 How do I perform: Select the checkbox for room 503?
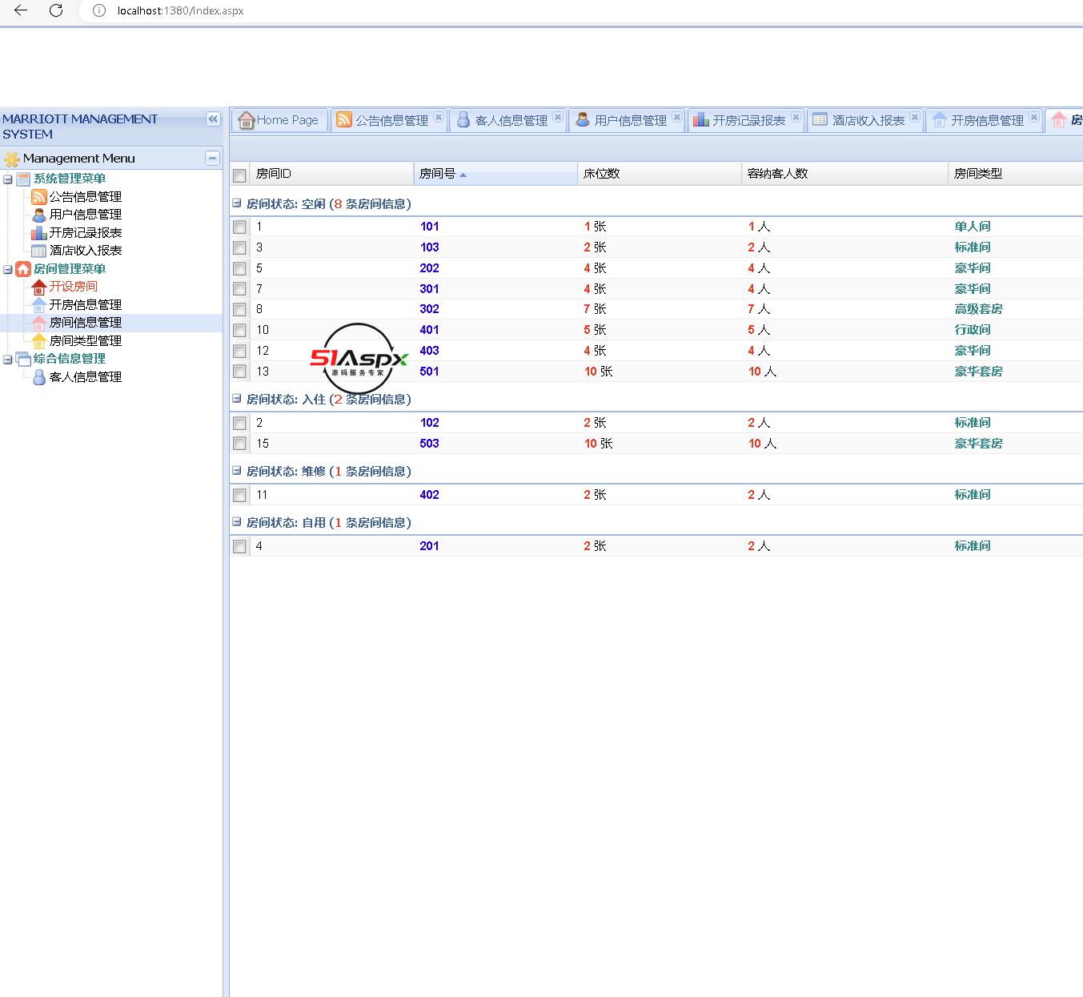point(239,444)
